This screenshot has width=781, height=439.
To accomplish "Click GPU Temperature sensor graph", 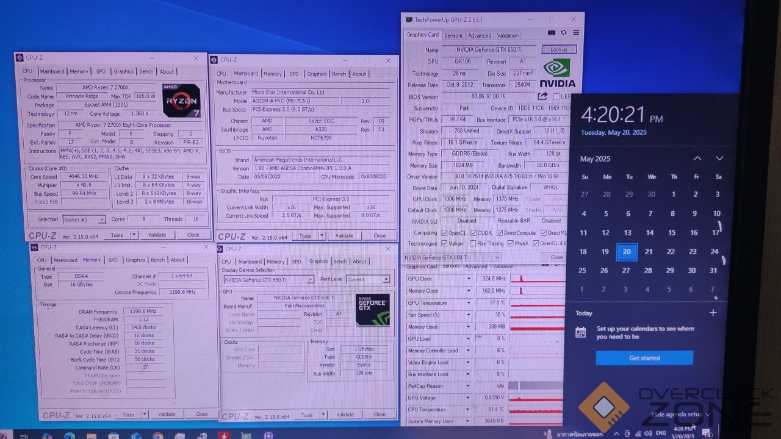I will [x=537, y=303].
